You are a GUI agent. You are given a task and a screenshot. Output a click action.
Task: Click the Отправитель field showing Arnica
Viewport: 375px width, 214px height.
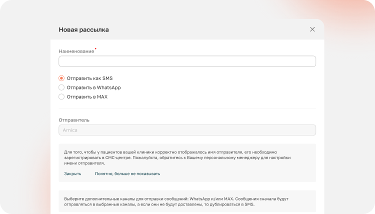click(x=187, y=130)
